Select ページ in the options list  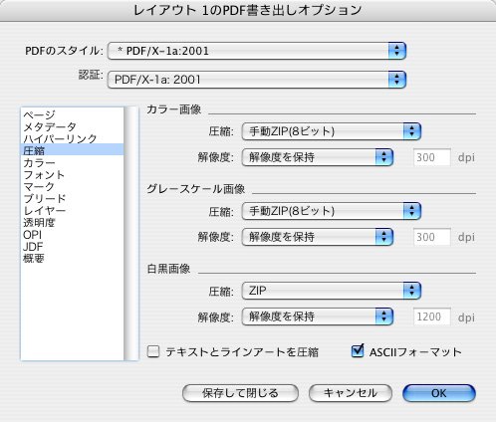click(72, 114)
